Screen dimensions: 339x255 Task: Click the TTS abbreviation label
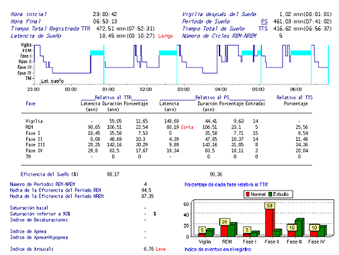pyautogui.click(x=262, y=29)
